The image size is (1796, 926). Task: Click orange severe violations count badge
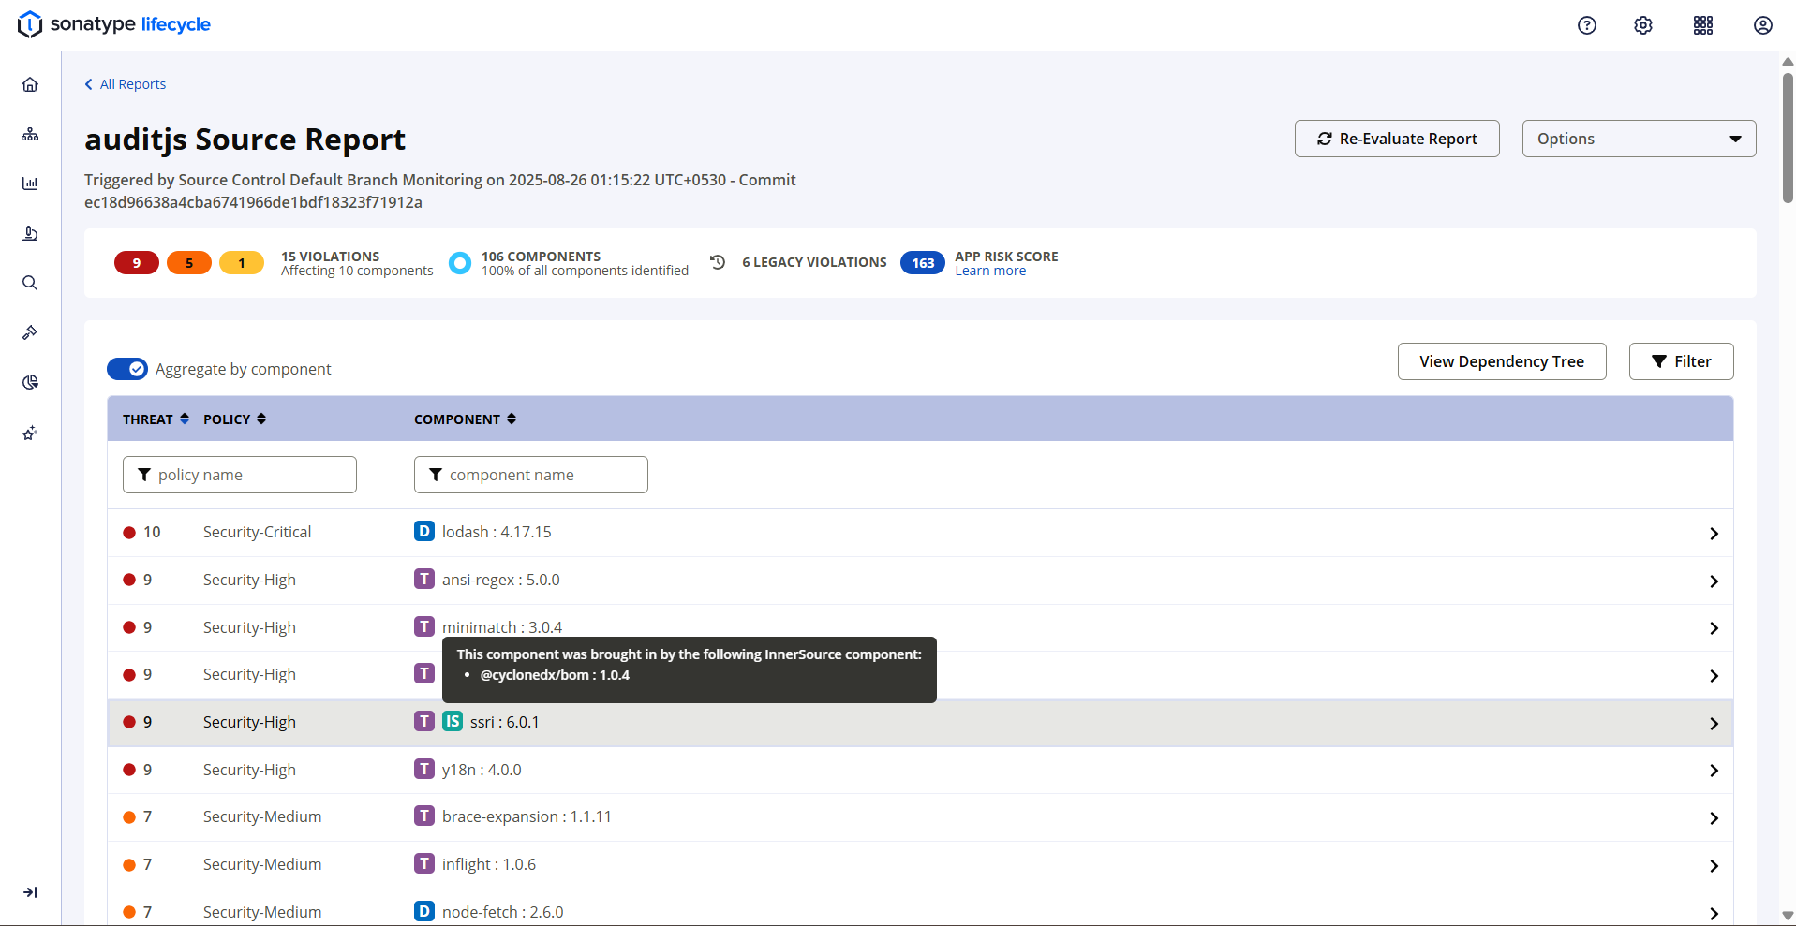click(189, 263)
